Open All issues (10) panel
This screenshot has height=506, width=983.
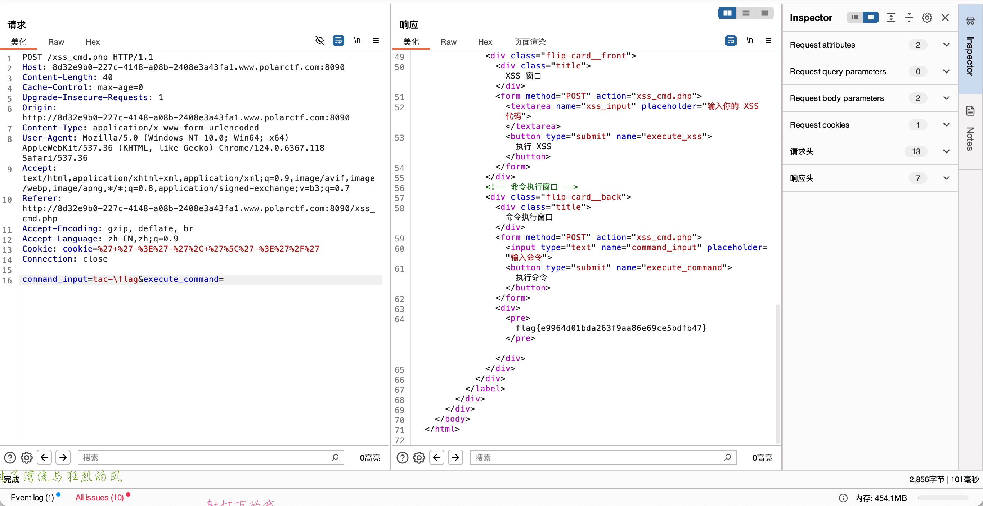[x=100, y=497]
